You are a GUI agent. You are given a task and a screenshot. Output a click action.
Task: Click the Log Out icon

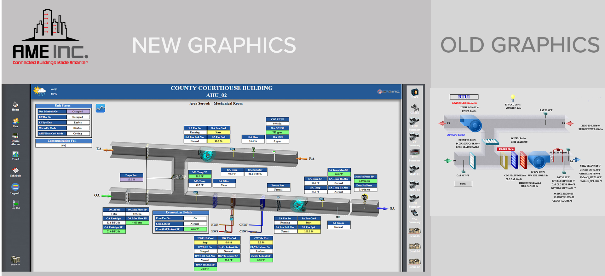pyautogui.click(x=15, y=203)
